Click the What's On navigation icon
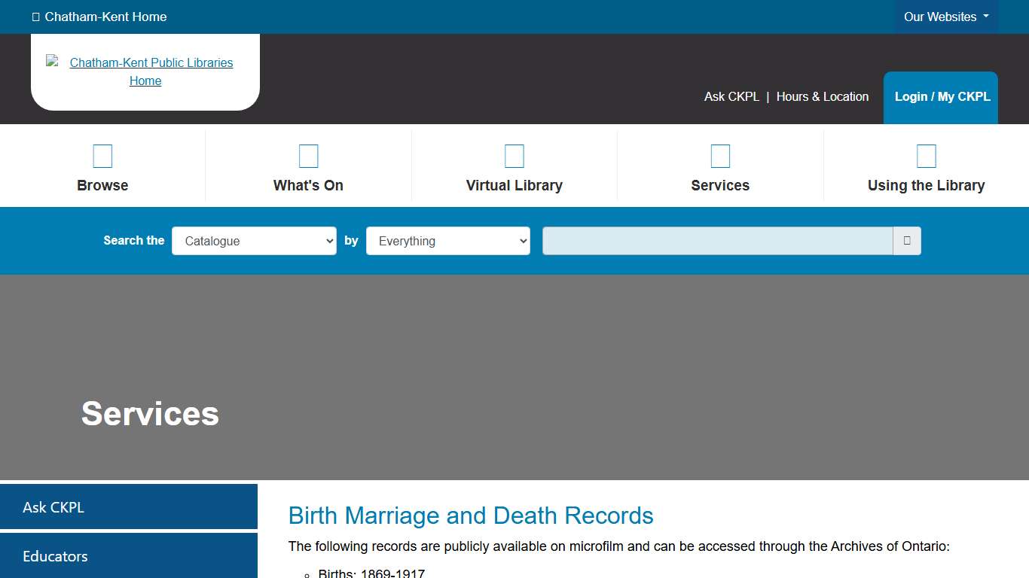 308,156
